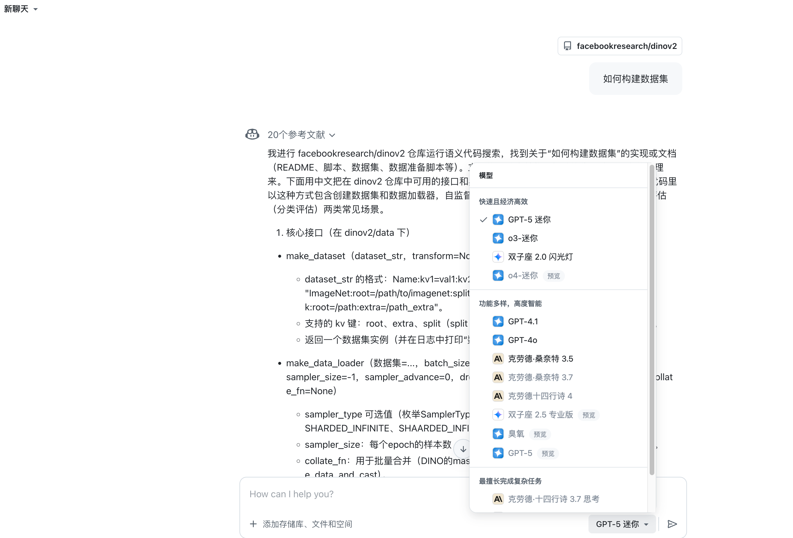793x538 pixels.
Task: Click the robot assistant avatar icon
Action: 252,134
